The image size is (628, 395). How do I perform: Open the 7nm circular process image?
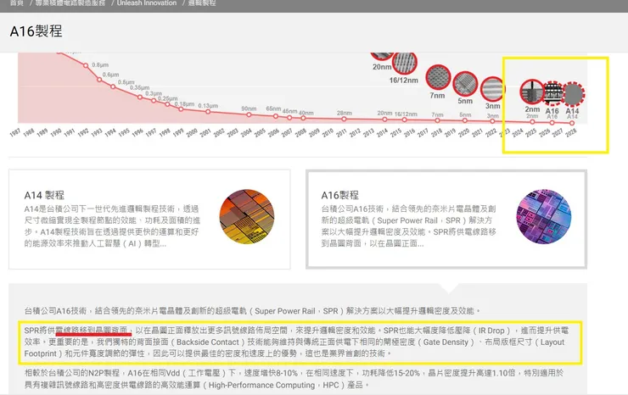438,77
